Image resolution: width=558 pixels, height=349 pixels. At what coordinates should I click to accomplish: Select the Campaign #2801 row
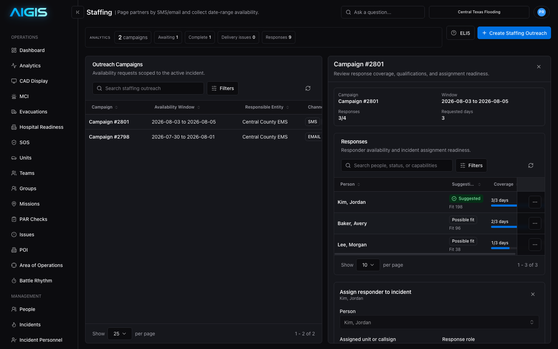[x=204, y=122]
